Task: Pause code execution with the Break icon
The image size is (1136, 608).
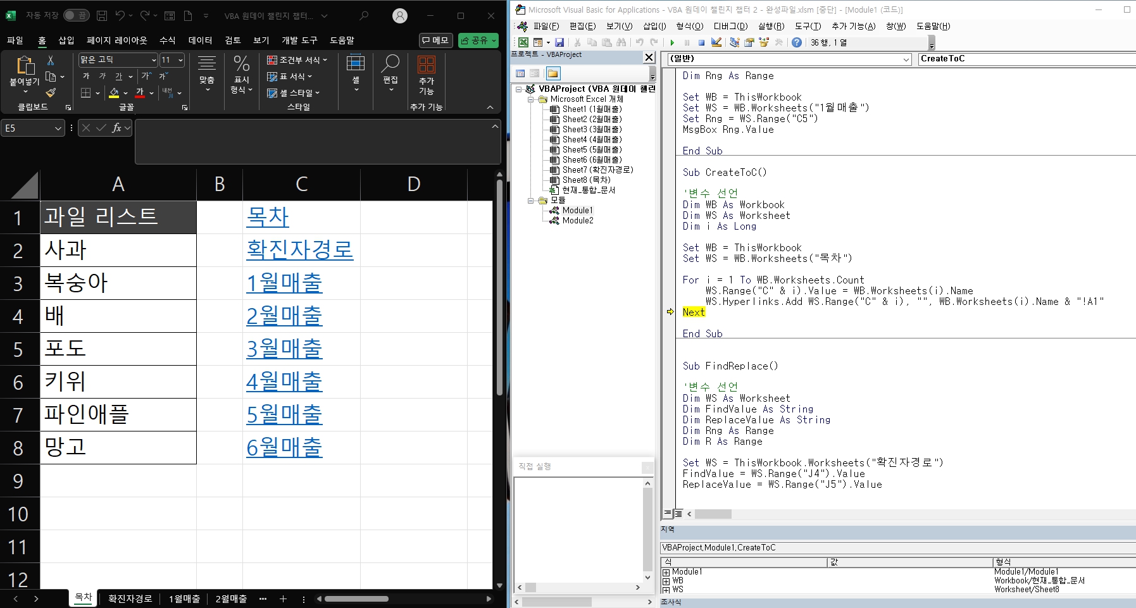Action: [687, 42]
